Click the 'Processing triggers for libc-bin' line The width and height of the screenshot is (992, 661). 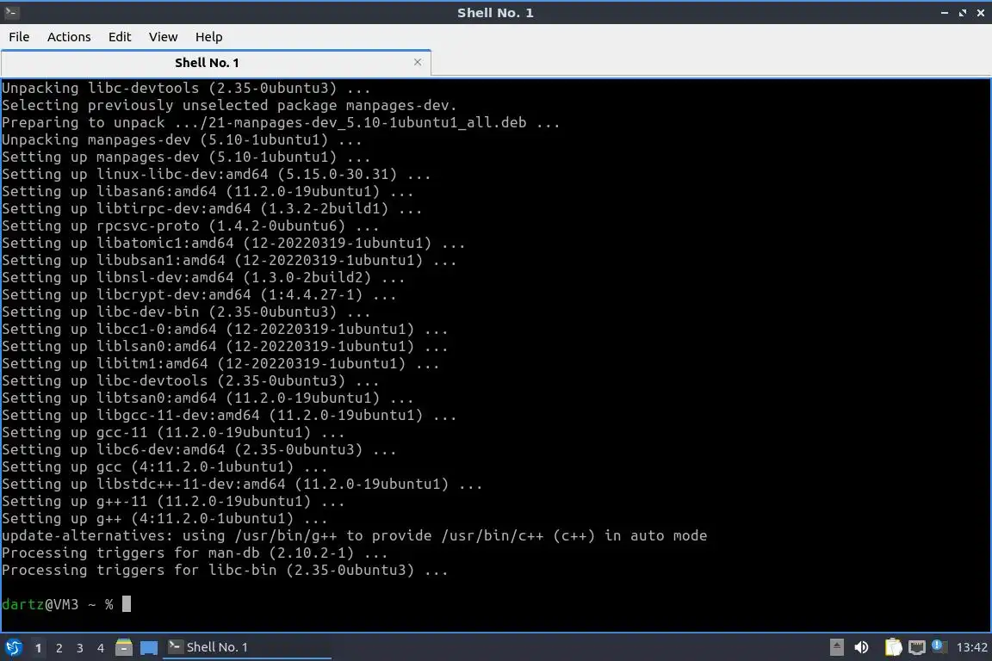pos(225,570)
